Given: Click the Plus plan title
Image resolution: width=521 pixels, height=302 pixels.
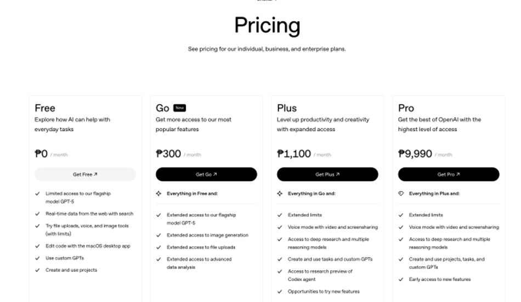Looking at the screenshot, I should (x=287, y=108).
